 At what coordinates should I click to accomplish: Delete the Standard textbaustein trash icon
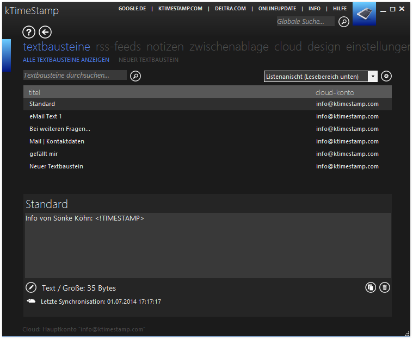pyautogui.click(x=385, y=287)
